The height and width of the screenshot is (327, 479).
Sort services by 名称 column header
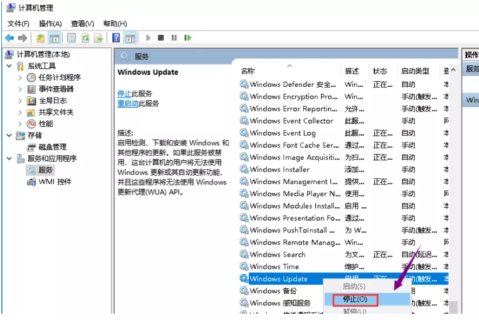[248, 71]
